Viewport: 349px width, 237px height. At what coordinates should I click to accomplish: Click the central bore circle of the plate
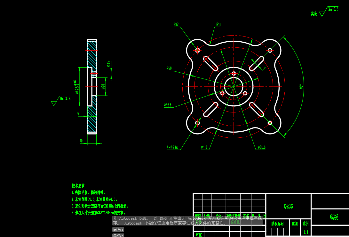click(234, 87)
